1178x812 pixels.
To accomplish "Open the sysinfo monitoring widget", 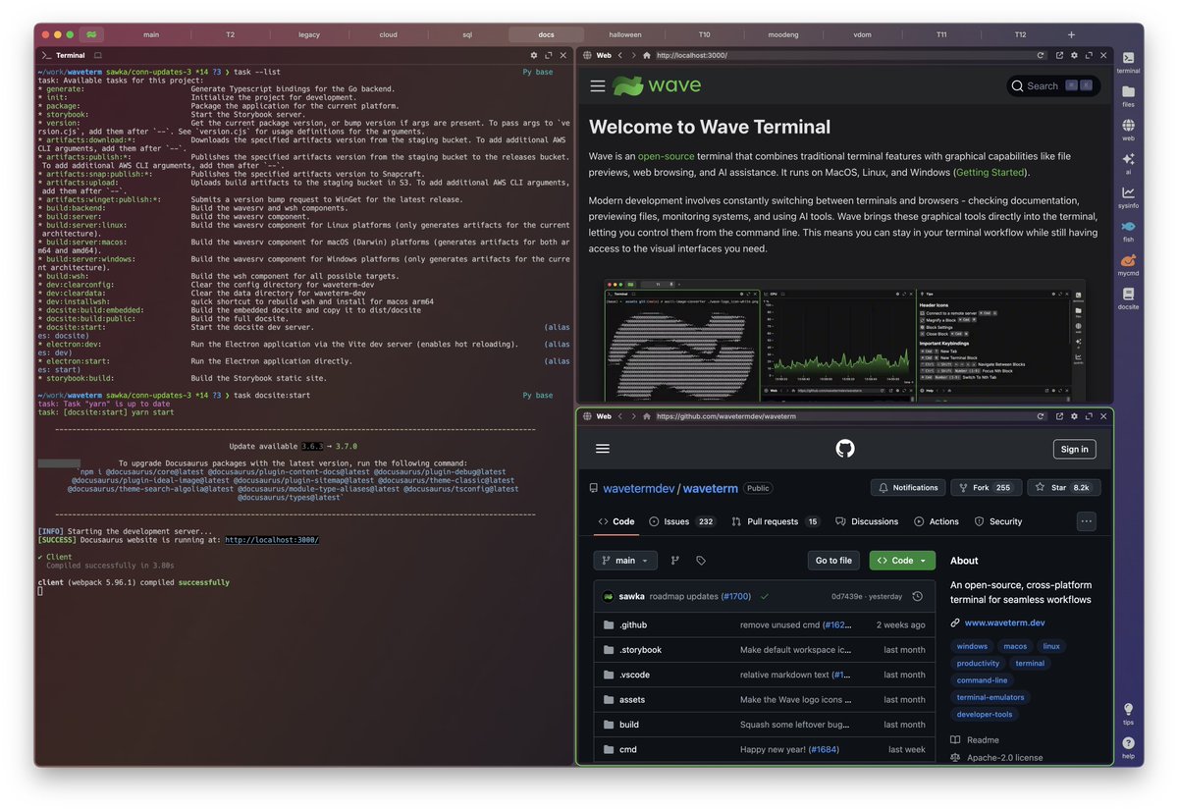I will [1127, 194].
